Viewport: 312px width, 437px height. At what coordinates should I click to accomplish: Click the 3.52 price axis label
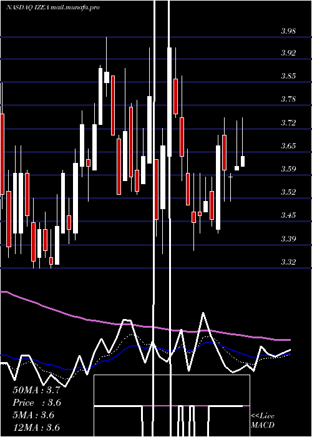[x=288, y=192]
